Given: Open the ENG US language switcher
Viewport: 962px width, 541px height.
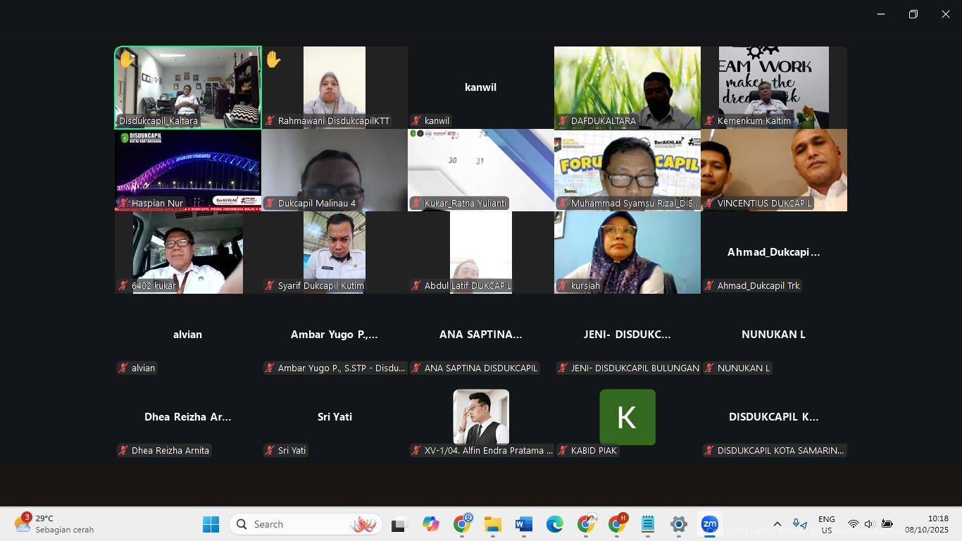Looking at the screenshot, I should (x=826, y=525).
